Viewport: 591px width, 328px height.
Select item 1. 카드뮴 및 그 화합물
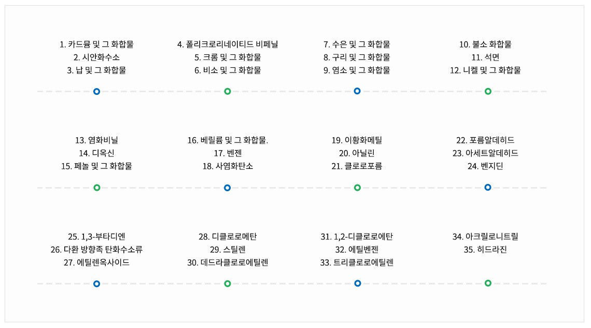96,45
